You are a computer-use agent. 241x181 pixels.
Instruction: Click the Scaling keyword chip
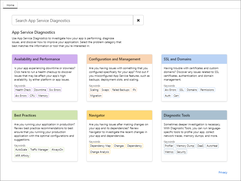click(x=94, y=90)
